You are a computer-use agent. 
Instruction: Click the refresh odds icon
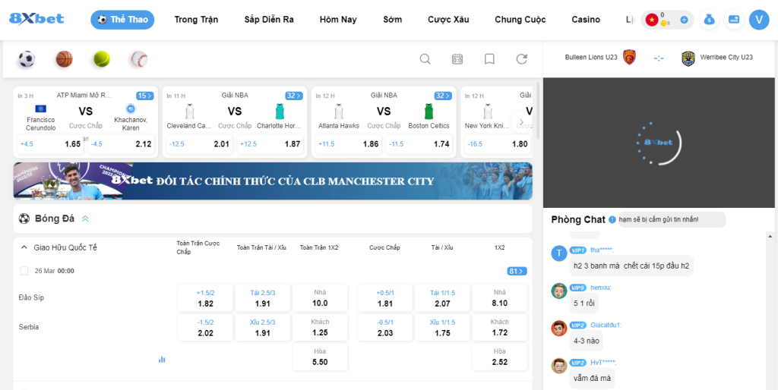[x=521, y=59]
